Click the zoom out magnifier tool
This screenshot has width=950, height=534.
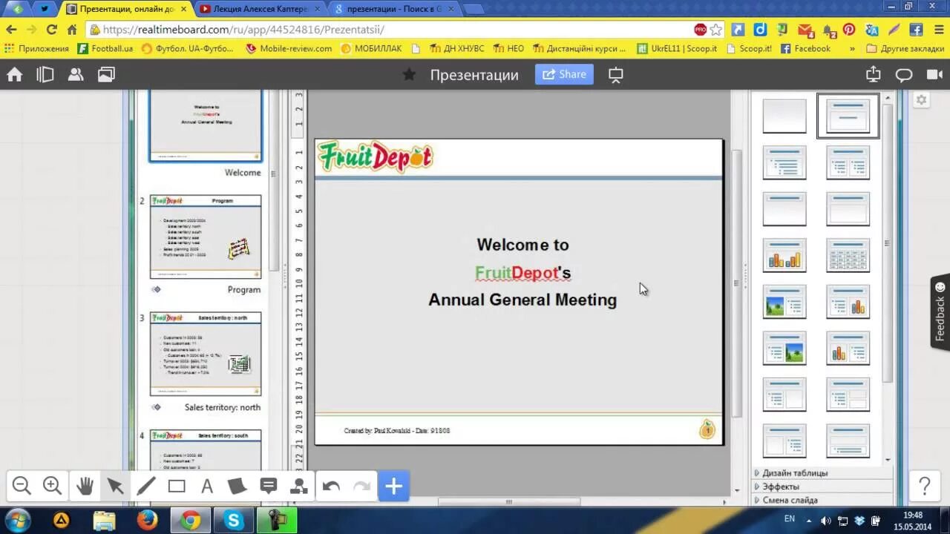[22, 487]
